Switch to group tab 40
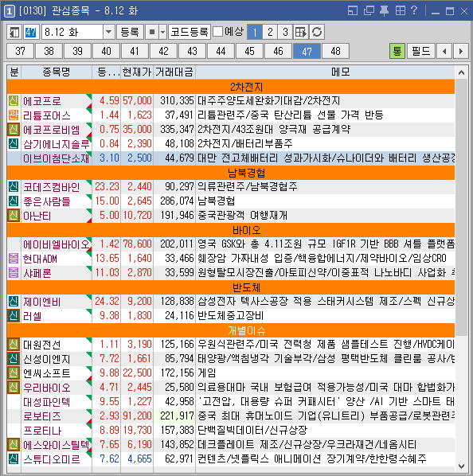This screenshot has height=476, width=473. point(106,51)
